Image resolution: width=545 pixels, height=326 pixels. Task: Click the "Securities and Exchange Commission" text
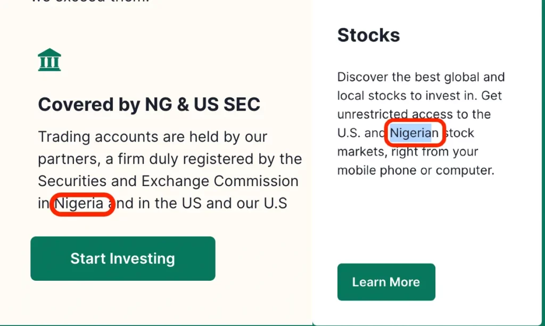point(168,181)
